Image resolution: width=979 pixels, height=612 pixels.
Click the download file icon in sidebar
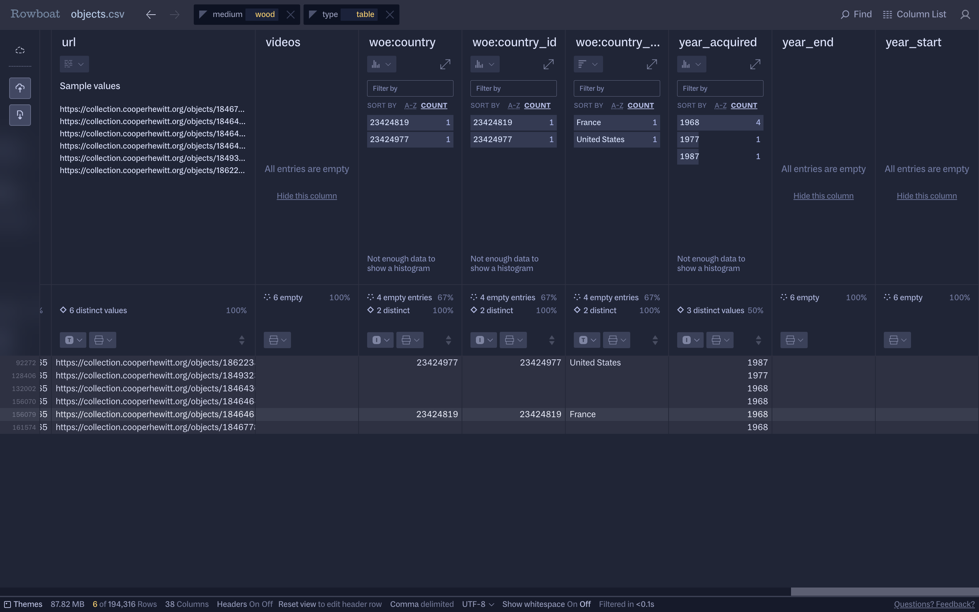tap(20, 115)
